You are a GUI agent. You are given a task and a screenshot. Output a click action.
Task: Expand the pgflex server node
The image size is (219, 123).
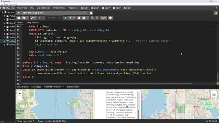coord(4,41)
